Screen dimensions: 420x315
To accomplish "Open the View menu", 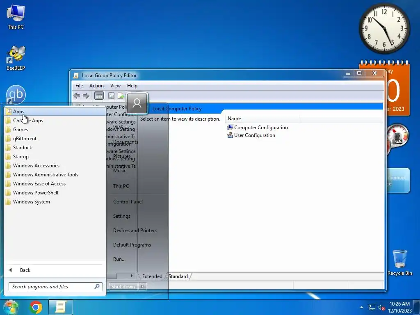I will [115, 86].
